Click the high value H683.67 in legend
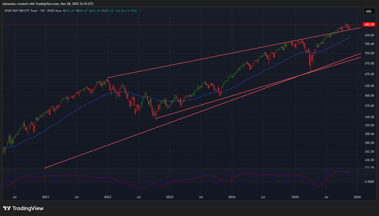Screen dimensions: 379x216 82,11
